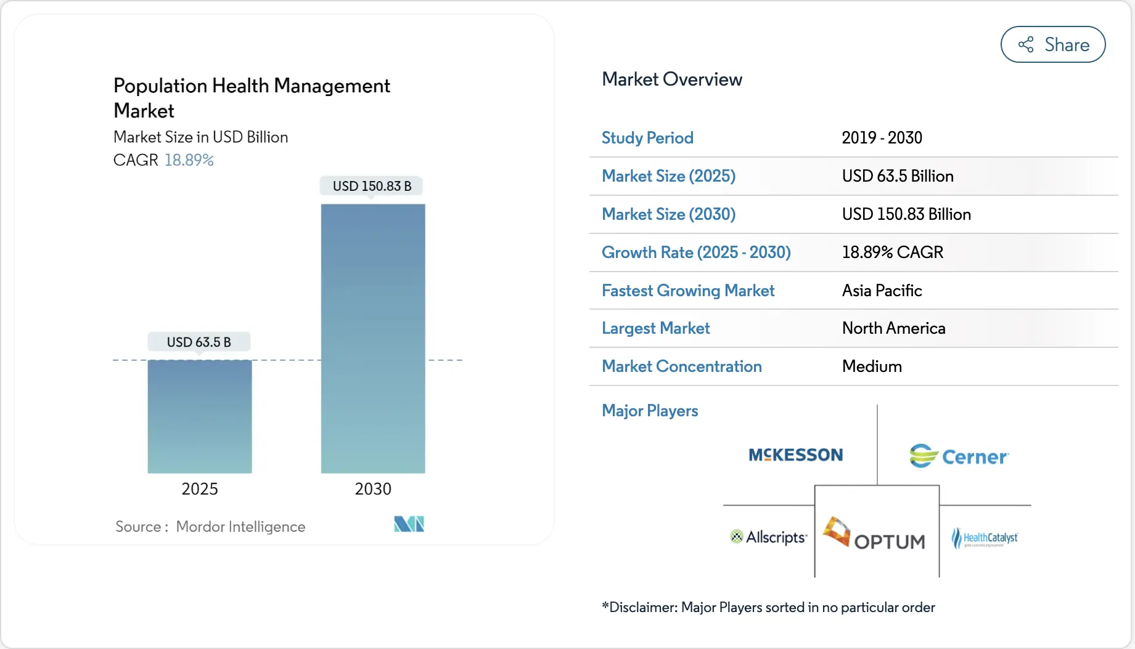Select the McKesson company logo
The height and width of the screenshot is (649, 1135).
(x=795, y=455)
